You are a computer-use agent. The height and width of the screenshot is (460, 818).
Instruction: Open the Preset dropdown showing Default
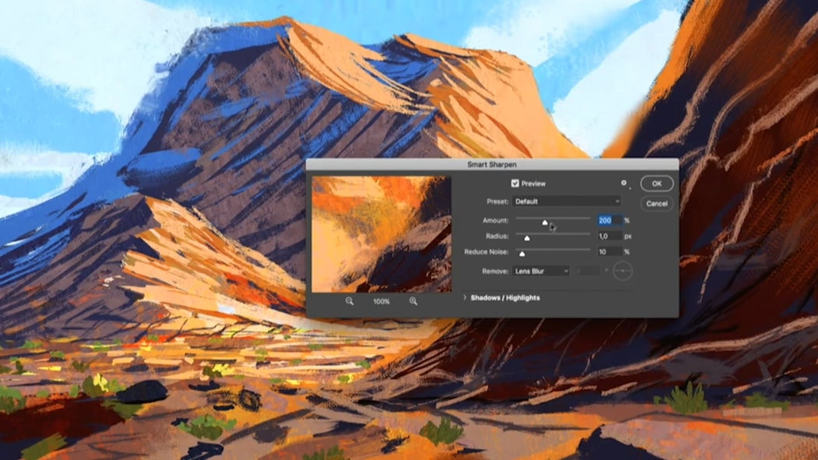click(x=566, y=201)
